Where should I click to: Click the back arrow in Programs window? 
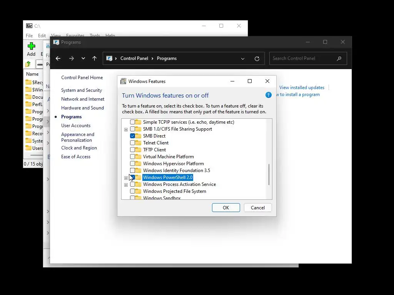coord(58,58)
